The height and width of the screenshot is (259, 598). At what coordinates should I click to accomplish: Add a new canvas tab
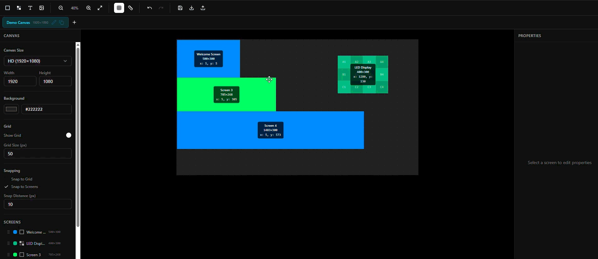tap(74, 22)
